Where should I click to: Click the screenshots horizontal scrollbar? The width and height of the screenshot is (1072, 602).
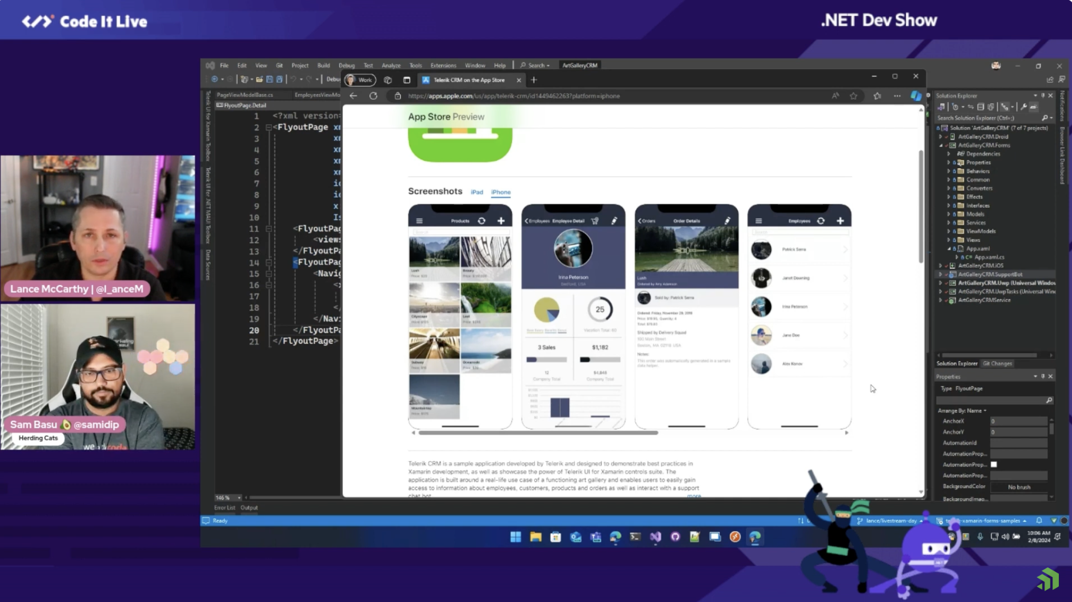[538, 433]
